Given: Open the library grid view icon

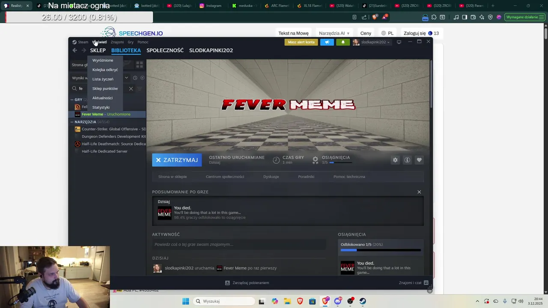Looking at the screenshot, I should point(140,65).
